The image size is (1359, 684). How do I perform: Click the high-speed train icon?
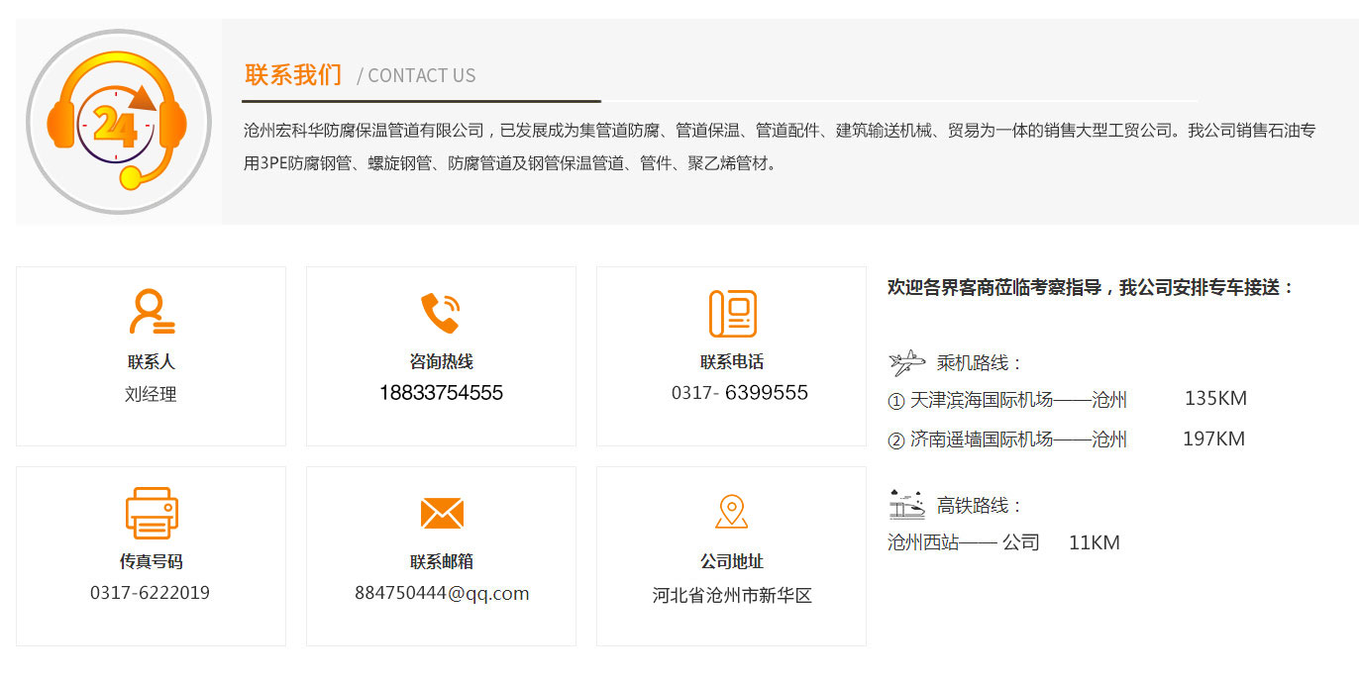(x=906, y=504)
